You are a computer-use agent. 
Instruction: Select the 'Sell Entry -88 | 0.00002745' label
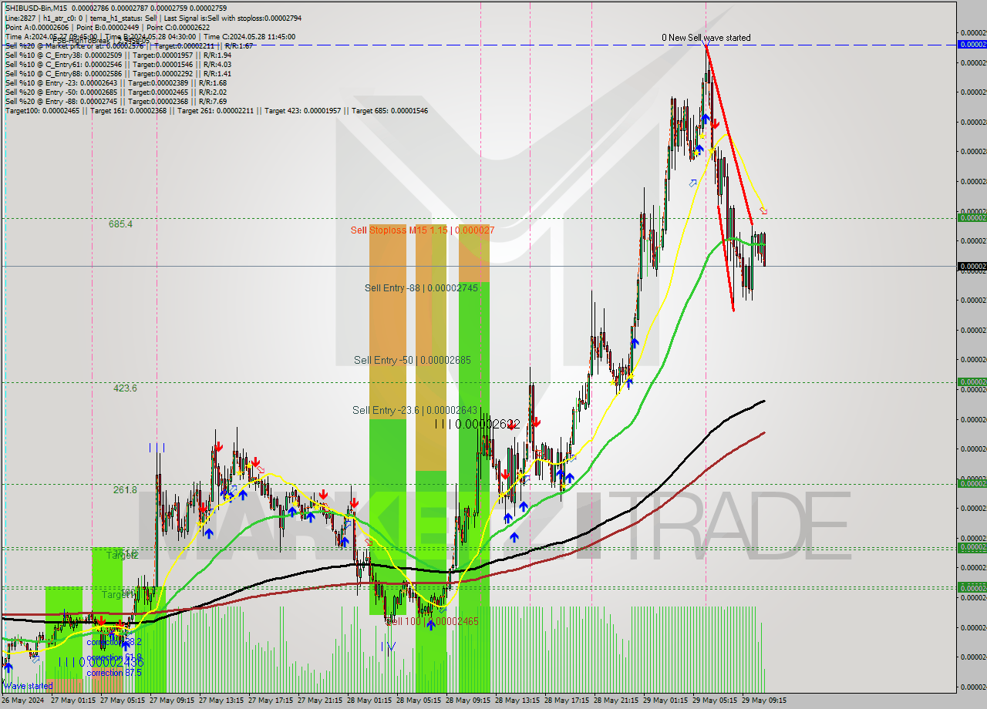(421, 287)
